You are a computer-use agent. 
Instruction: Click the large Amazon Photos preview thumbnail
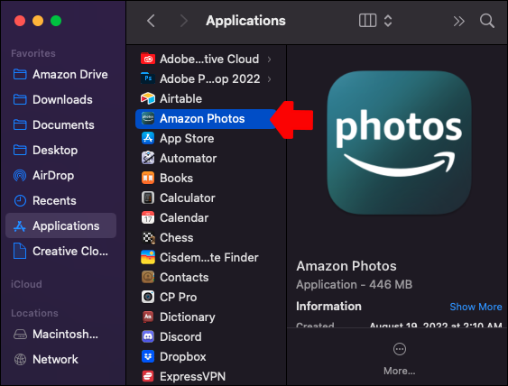(x=399, y=142)
